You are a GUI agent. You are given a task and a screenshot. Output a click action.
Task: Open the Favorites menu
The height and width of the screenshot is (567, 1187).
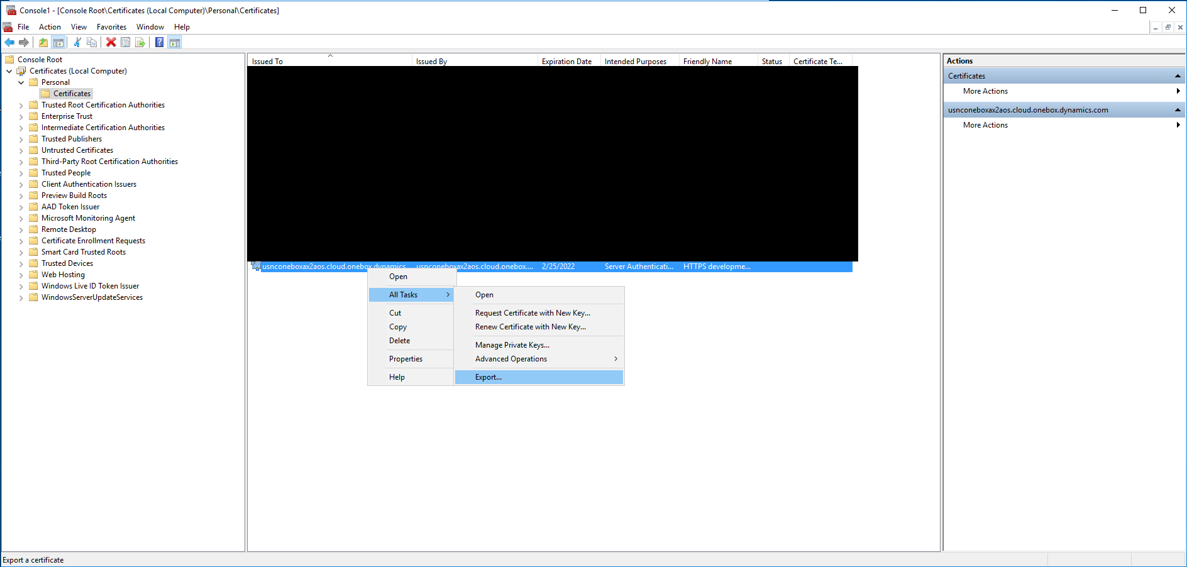[x=111, y=27]
